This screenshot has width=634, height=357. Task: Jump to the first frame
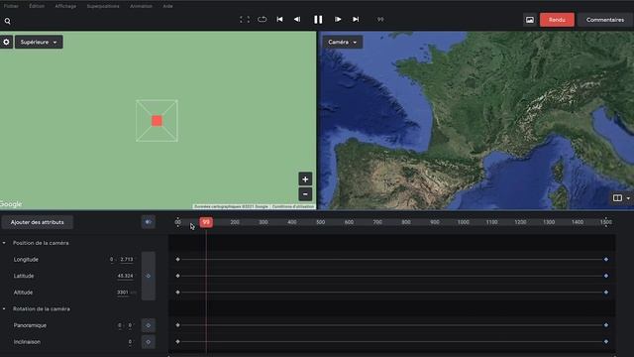[279, 20]
